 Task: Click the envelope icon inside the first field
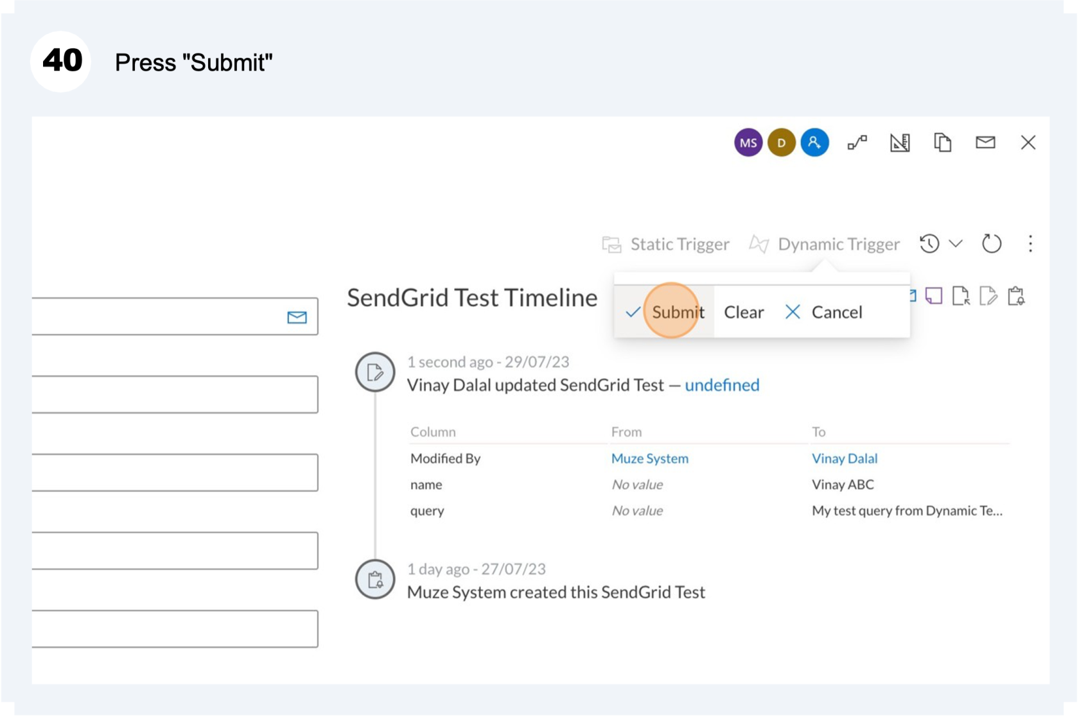pyautogui.click(x=297, y=317)
